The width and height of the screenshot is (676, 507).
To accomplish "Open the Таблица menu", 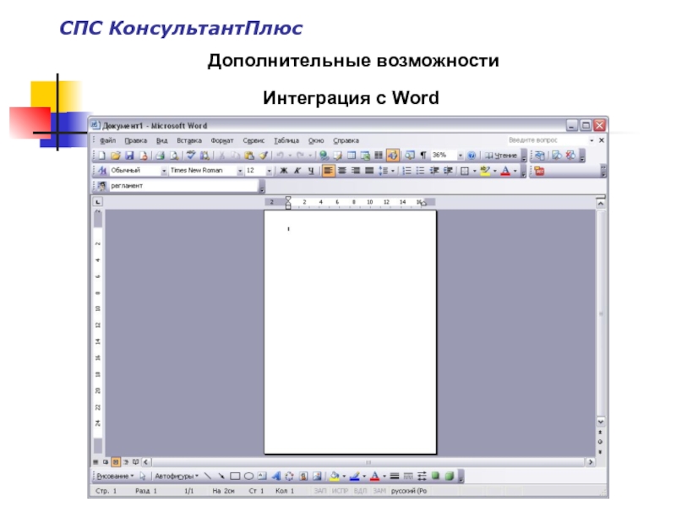I will (x=286, y=140).
